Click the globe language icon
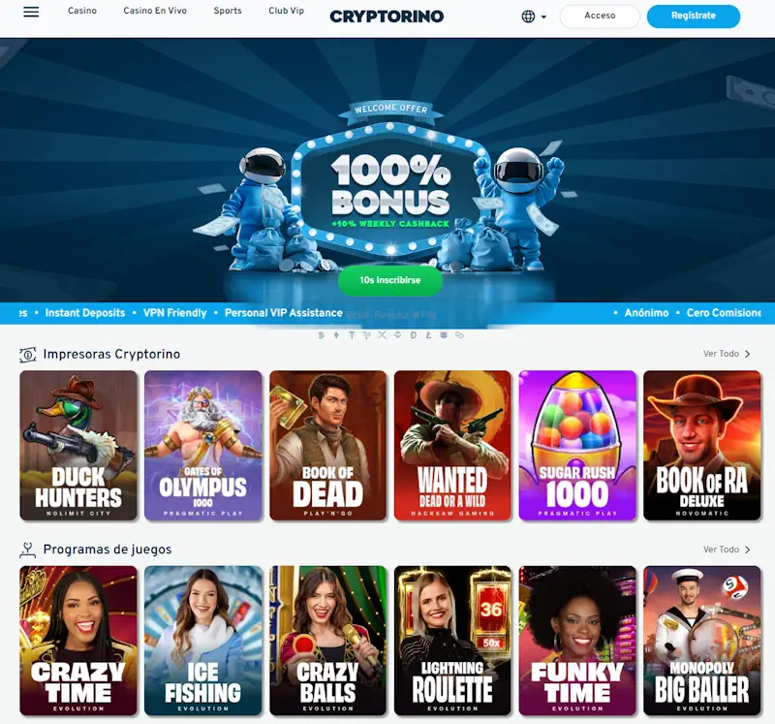 click(x=528, y=16)
